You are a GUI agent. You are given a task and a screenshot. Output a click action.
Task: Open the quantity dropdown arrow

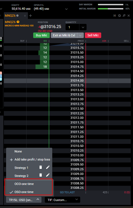click(x=83, y=27)
